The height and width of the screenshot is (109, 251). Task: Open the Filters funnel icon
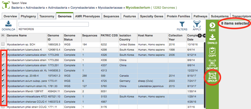coord(182,24)
